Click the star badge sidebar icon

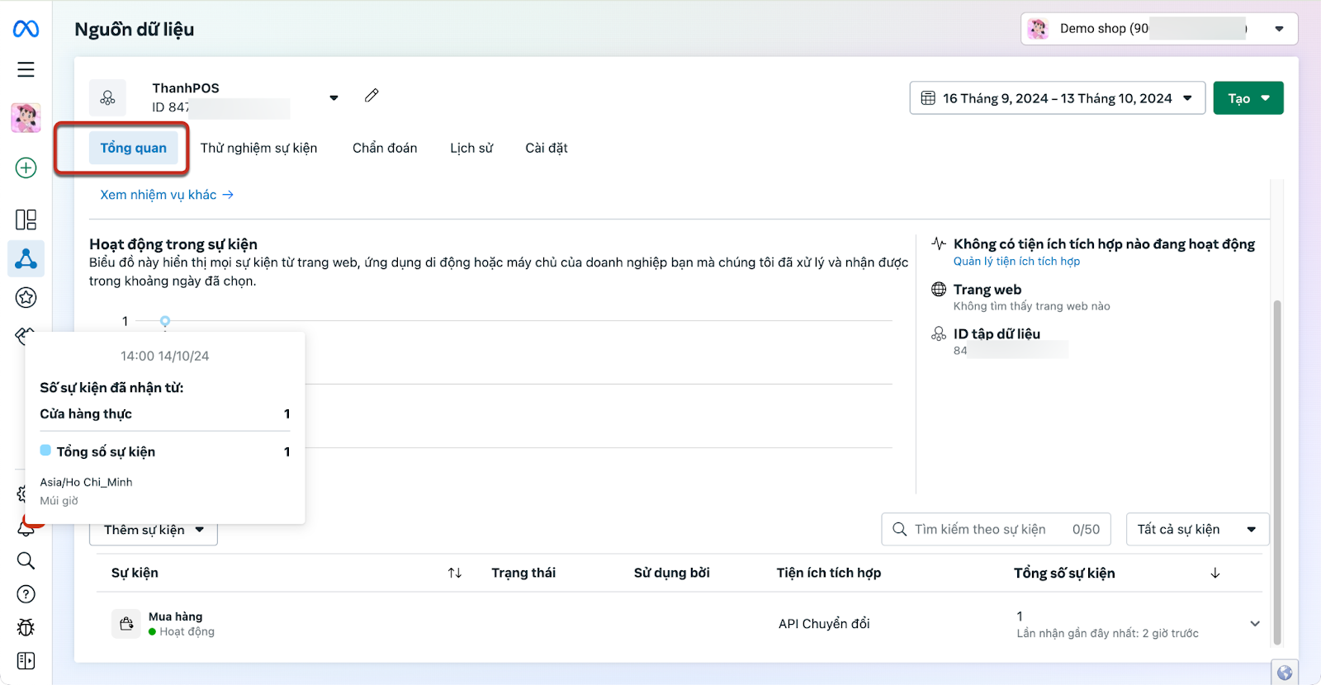[x=26, y=298]
